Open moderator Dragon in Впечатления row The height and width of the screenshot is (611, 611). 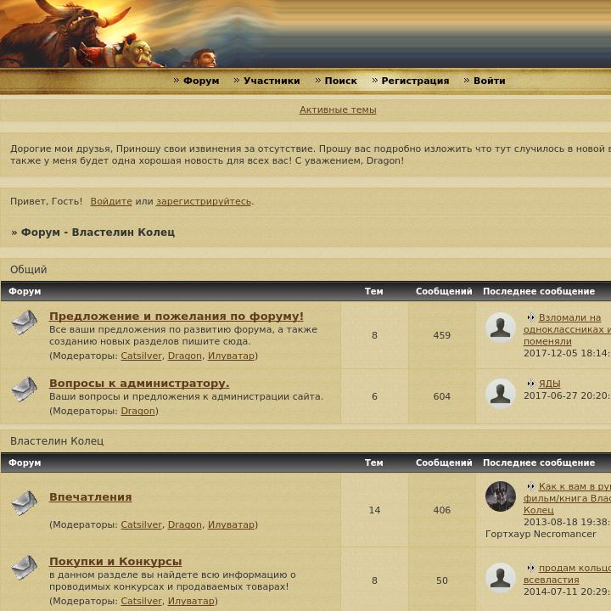point(185,525)
